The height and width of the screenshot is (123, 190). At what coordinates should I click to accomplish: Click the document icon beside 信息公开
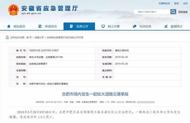click(71, 26)
